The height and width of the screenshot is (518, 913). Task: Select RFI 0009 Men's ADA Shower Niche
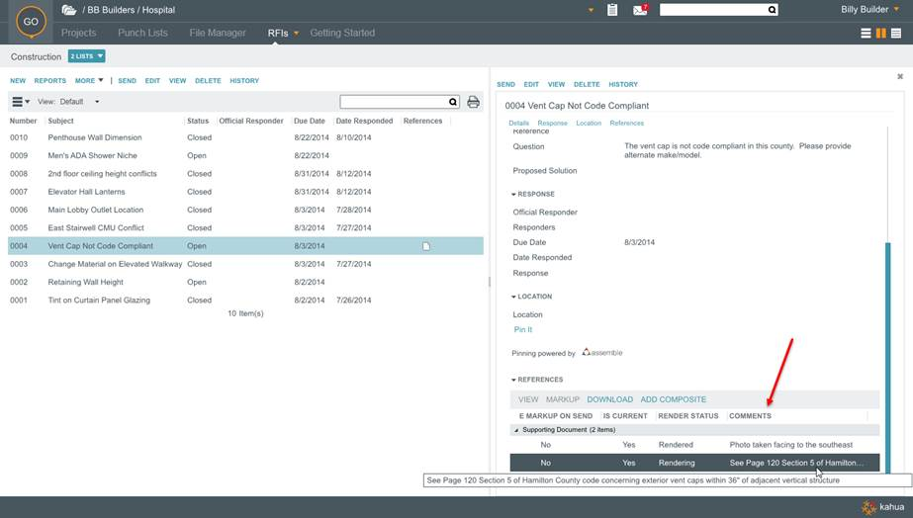click(x=94, y=155)
